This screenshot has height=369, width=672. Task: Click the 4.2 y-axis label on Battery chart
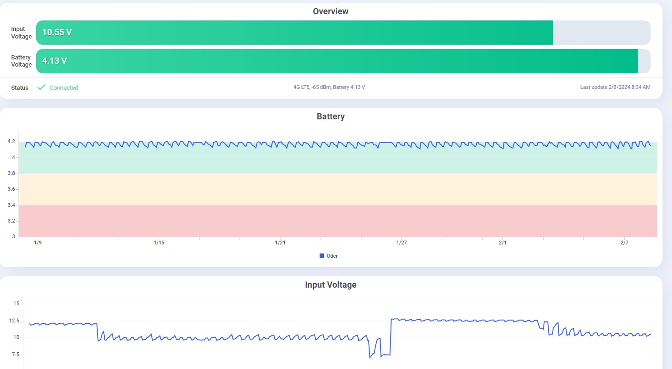pos(11,142)
